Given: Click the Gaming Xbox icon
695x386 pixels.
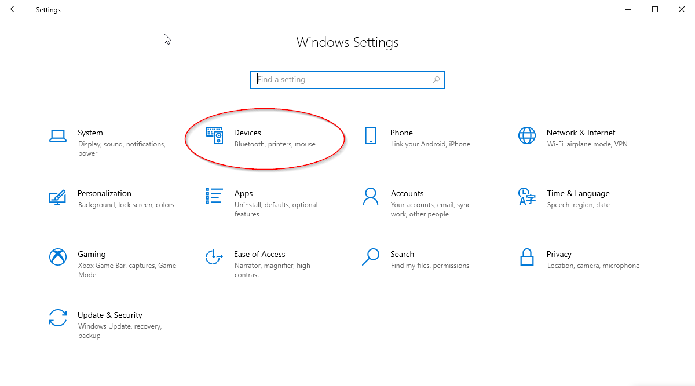Looking at the screenshot, I should coord(58,257).
